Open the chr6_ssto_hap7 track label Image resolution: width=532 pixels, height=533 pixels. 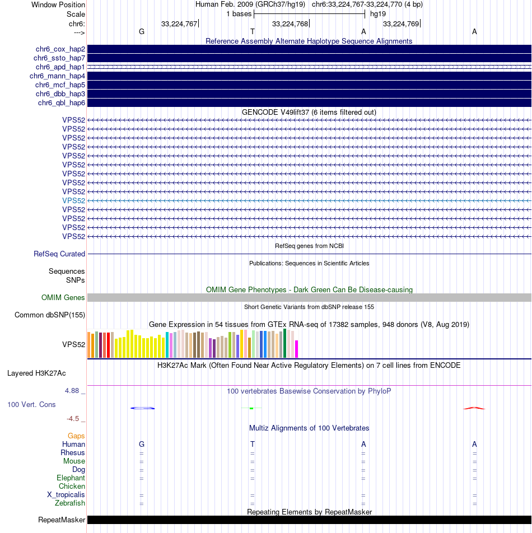[59, 58]
